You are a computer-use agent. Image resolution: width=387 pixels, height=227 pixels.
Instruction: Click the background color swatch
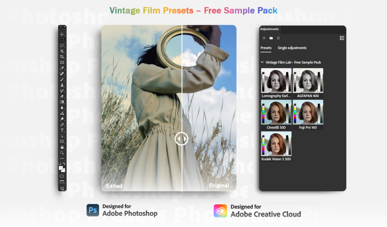(x=64, y=171)
